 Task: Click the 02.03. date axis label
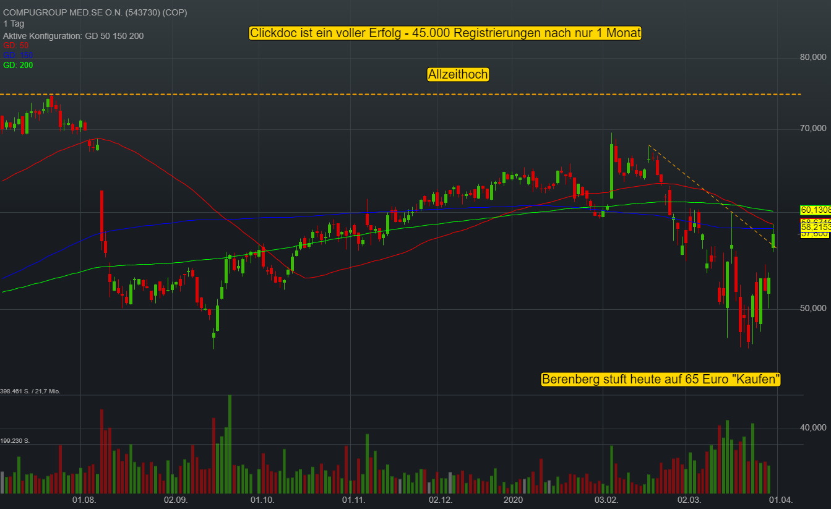[x=689, y=500]
